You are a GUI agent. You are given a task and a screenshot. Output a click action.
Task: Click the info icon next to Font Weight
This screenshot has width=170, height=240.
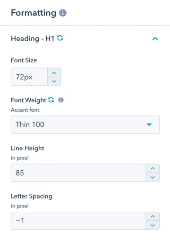click(61, 100)
